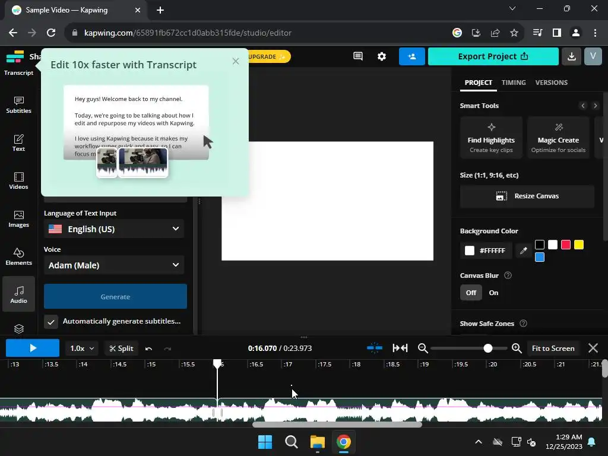Click the white swatch beside #FFFFFF

point(470,251)
